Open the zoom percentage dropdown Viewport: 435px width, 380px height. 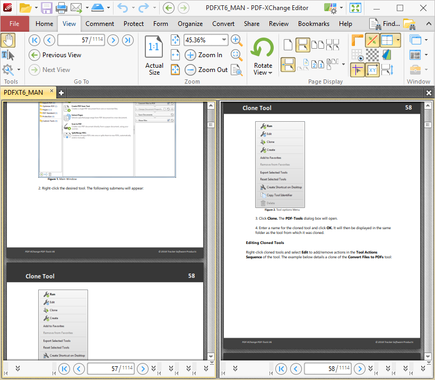click(x=224, y=40)
